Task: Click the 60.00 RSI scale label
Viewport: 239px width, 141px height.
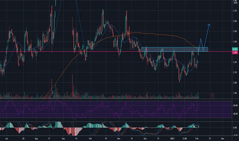Action: [235, 105]
